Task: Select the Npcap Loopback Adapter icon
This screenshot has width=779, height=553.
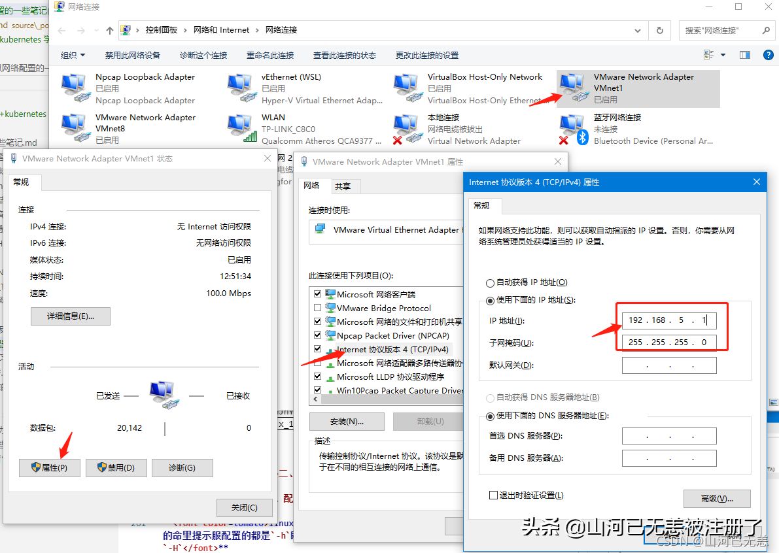Action: click(75, 88)
